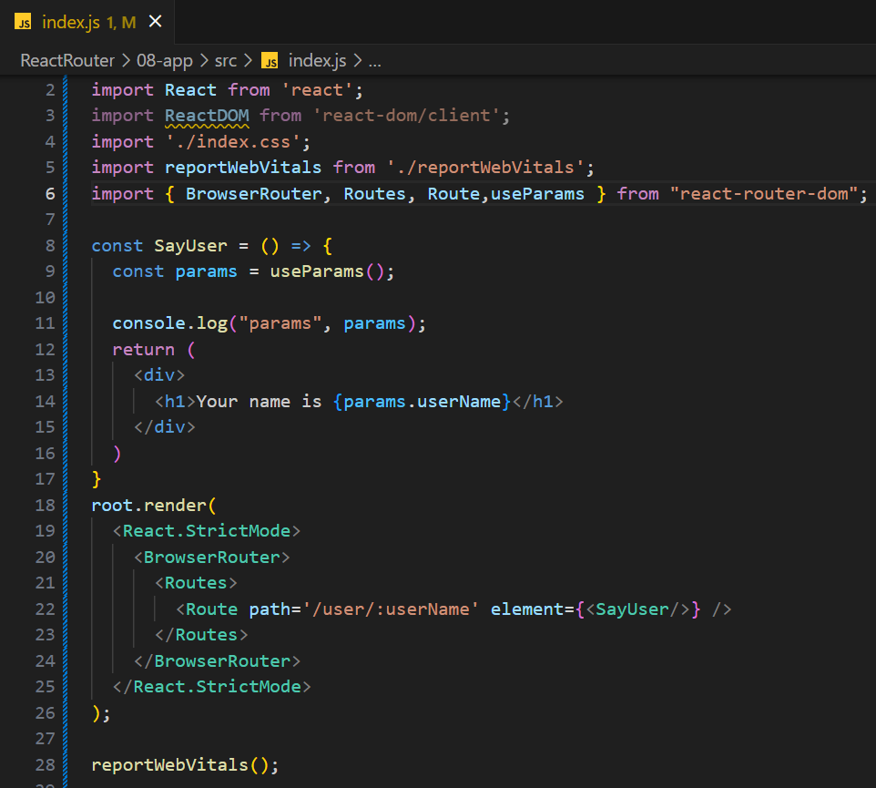Click index.js in breadcrumb path
The height and width of the screenshot is (788, 876).
coord(317,60)
